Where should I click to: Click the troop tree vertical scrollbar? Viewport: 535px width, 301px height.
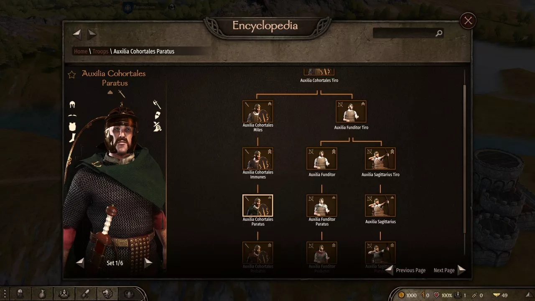pos(464,159)
